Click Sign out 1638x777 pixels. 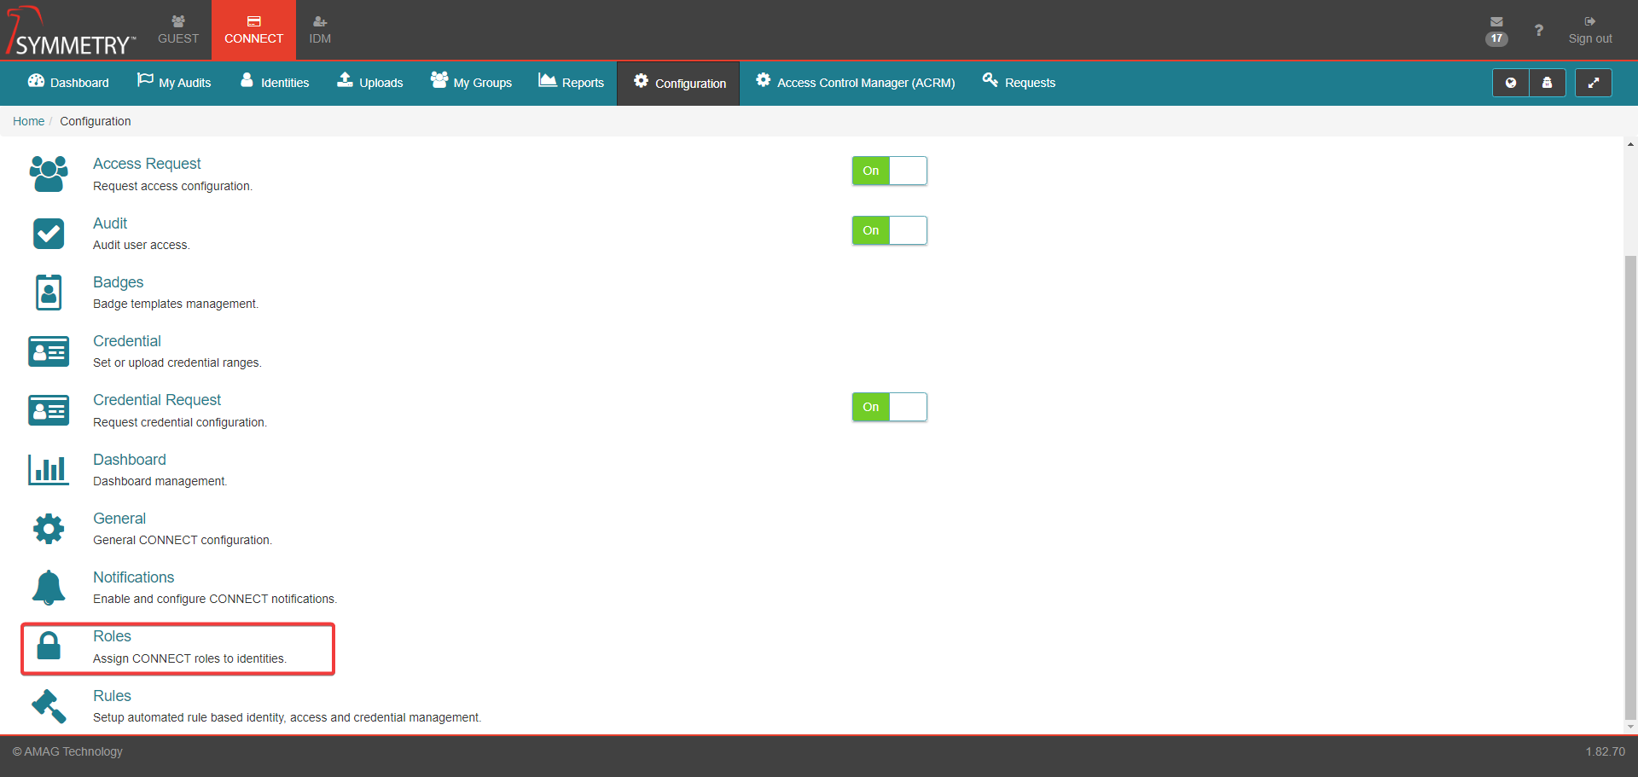tap(1590, 30)
